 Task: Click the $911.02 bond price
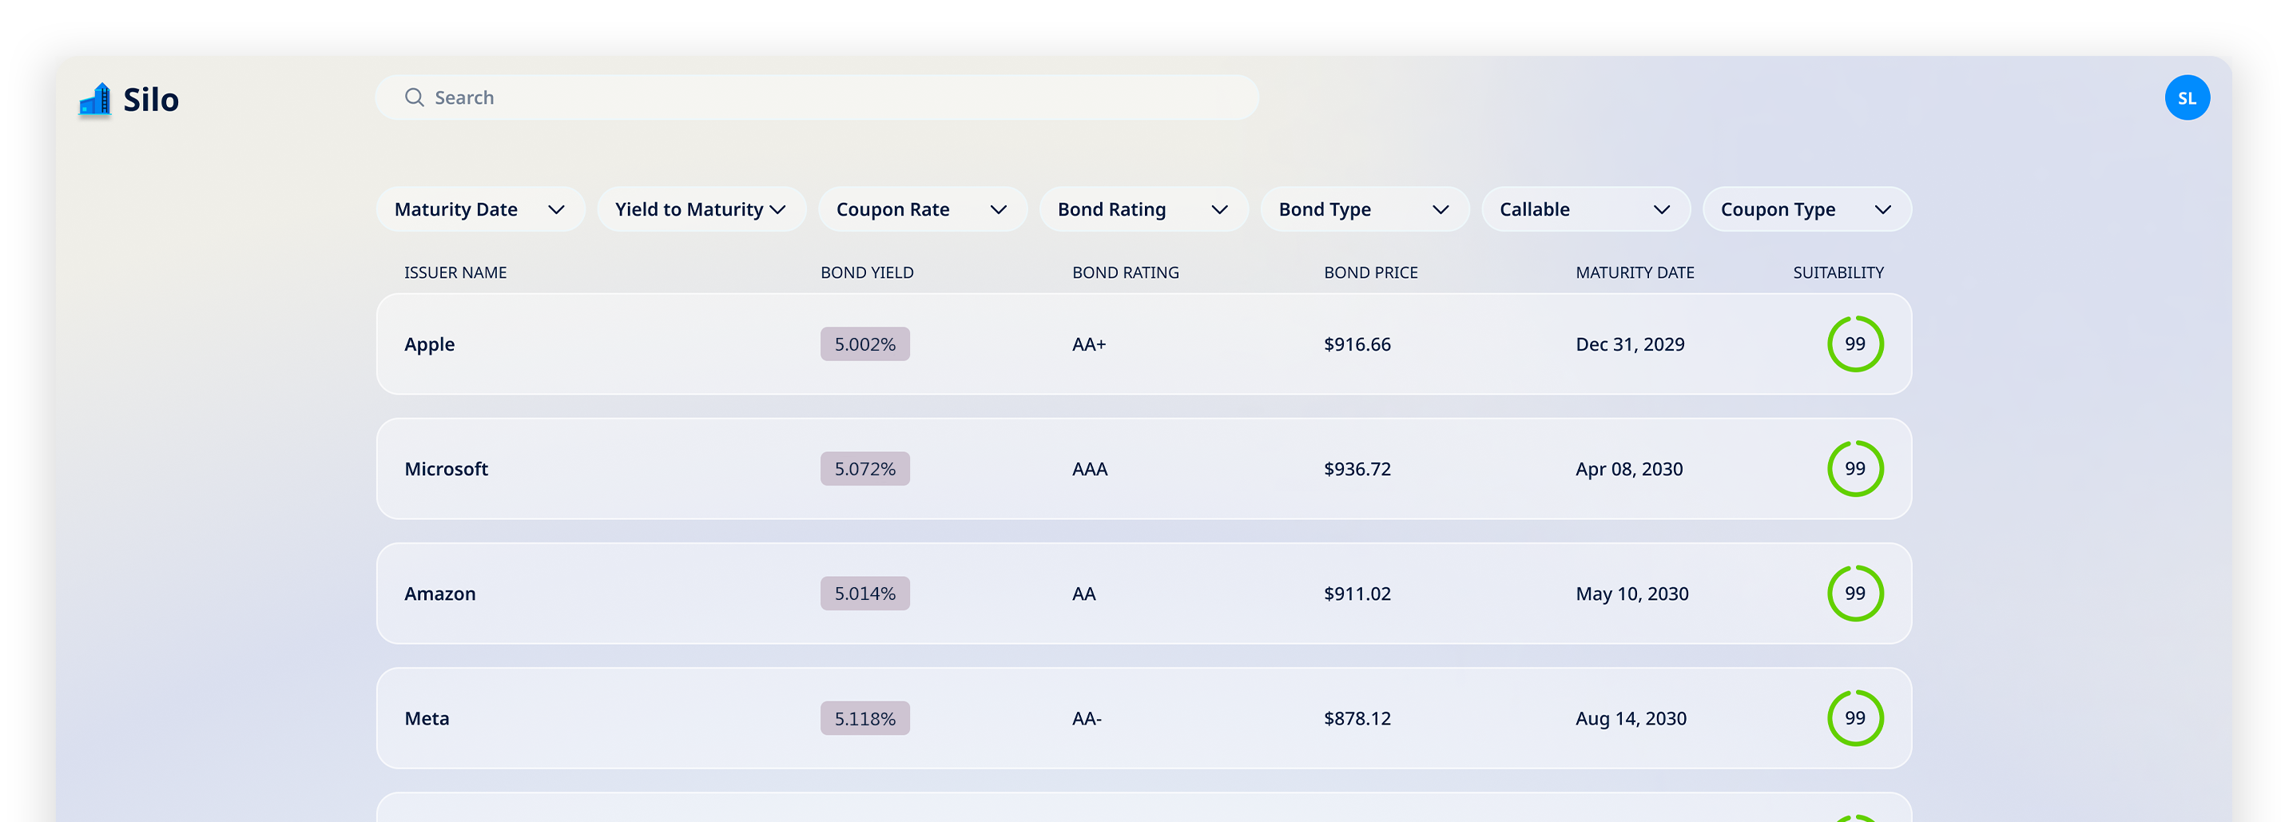[1357, 594]
